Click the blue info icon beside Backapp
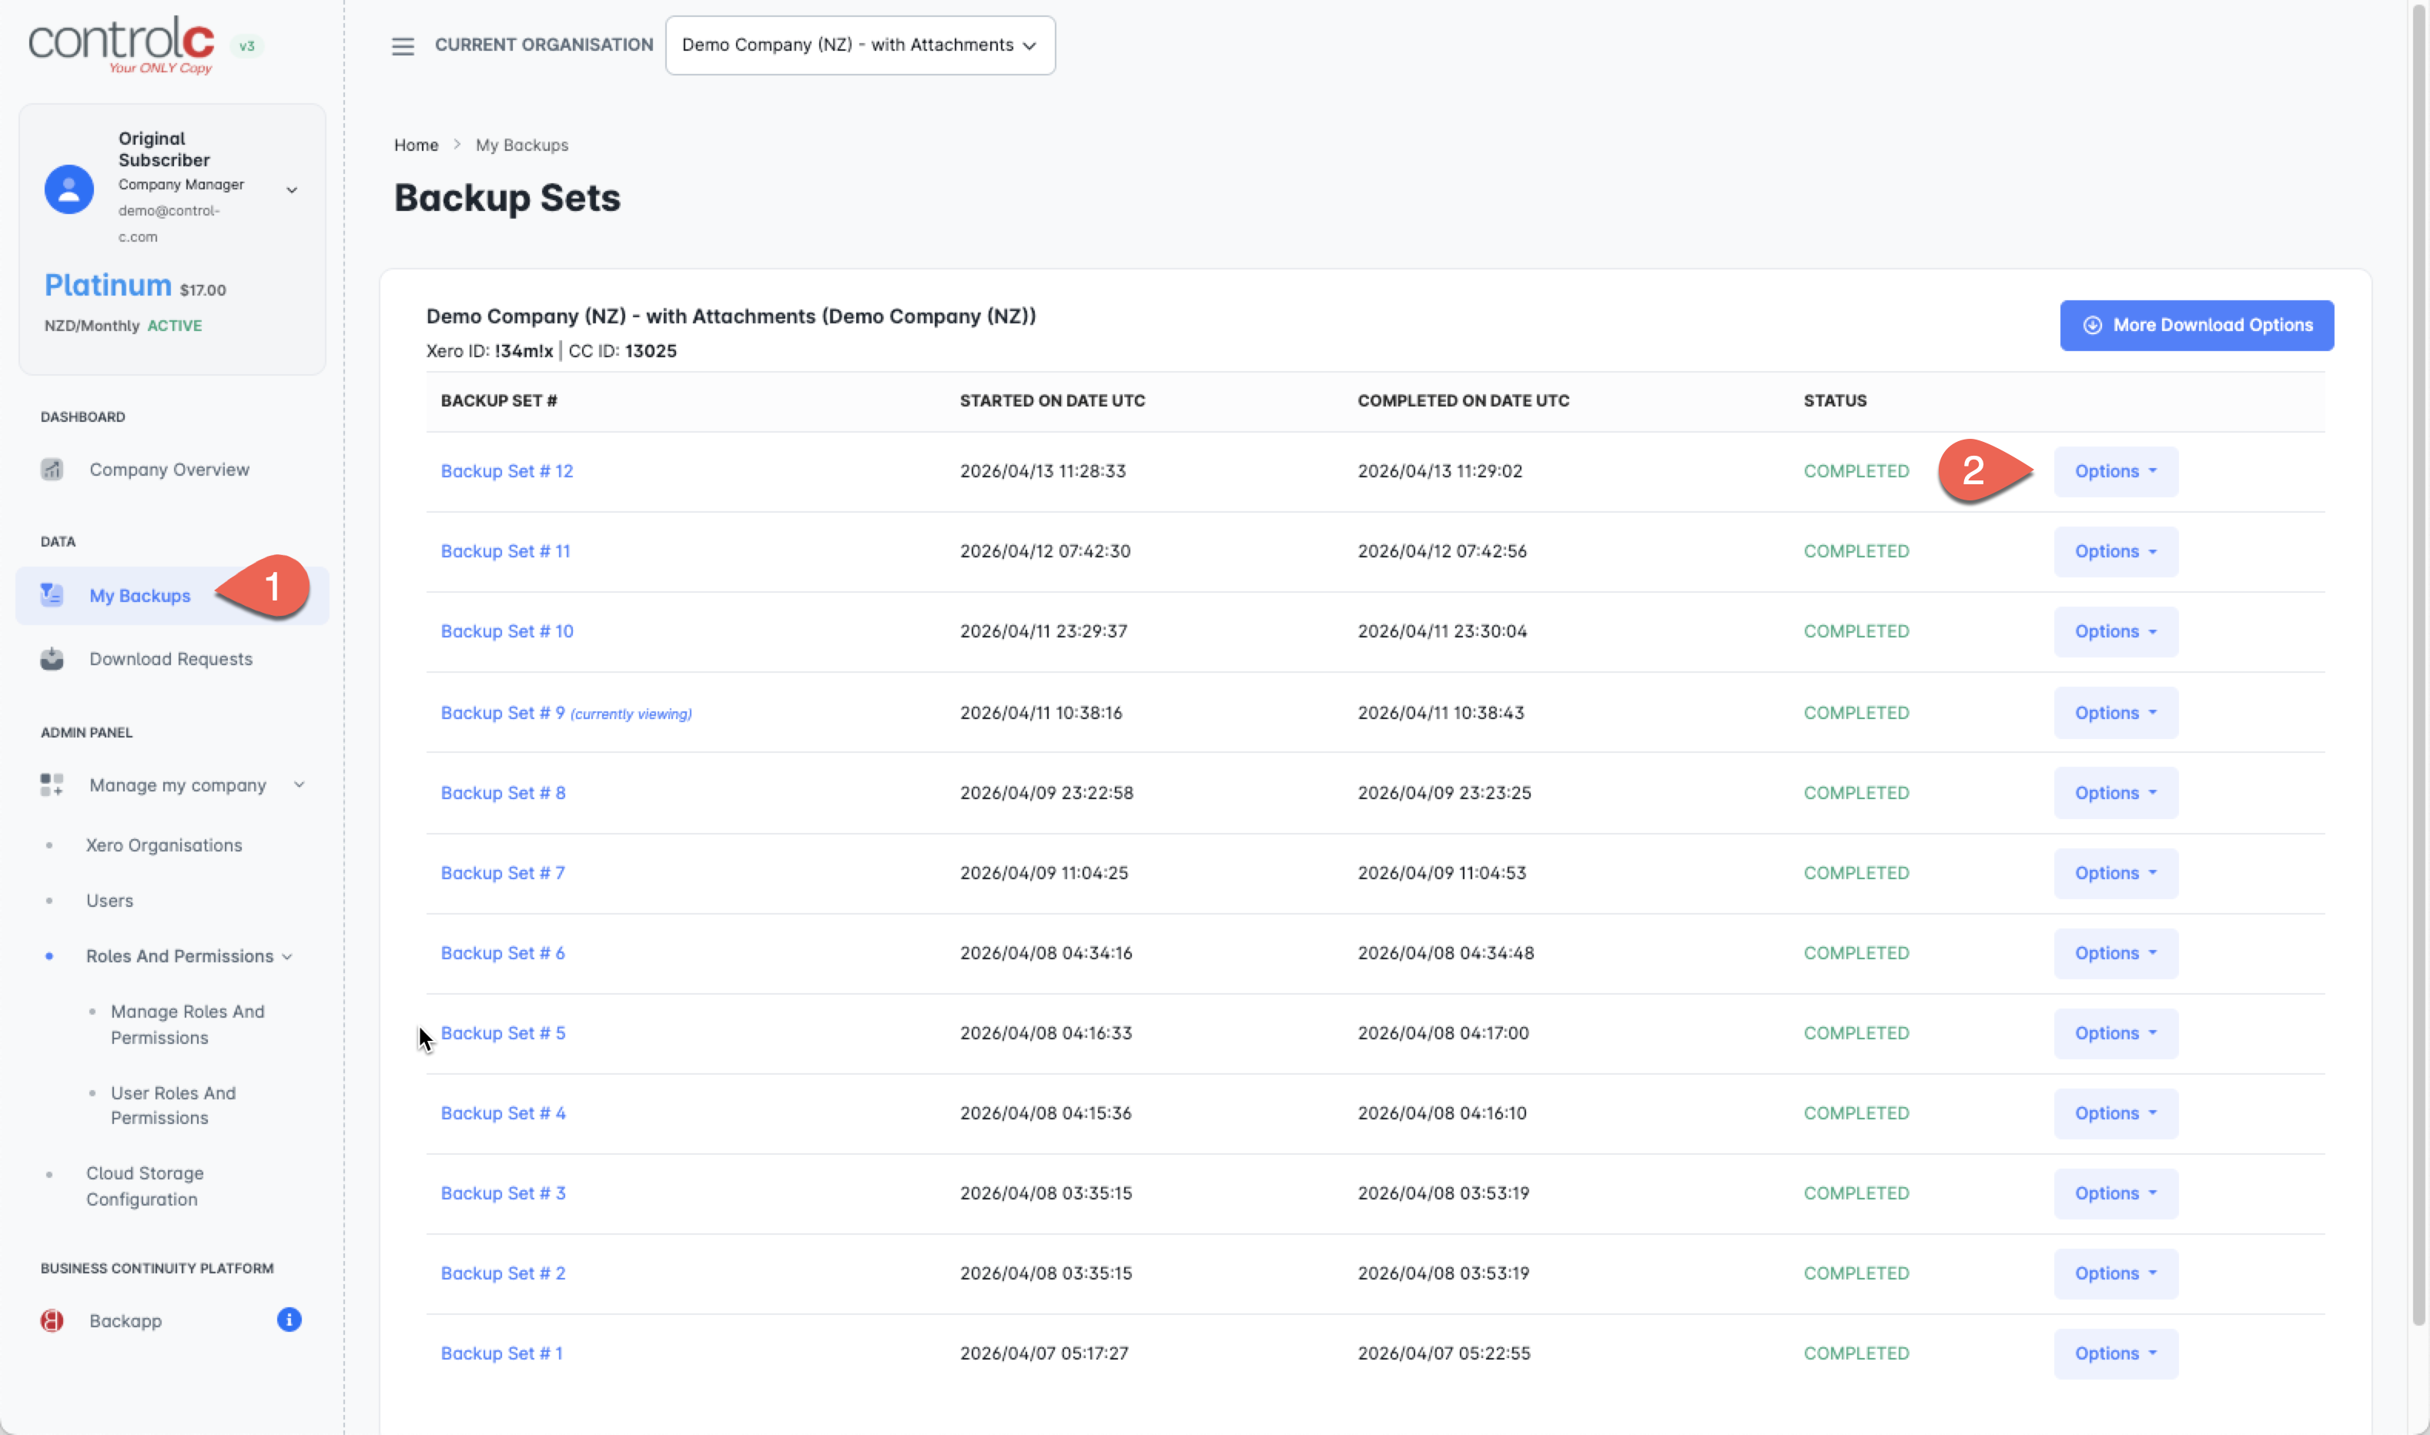This screenshot has width=2430, height=1435. click(290, 1320)
